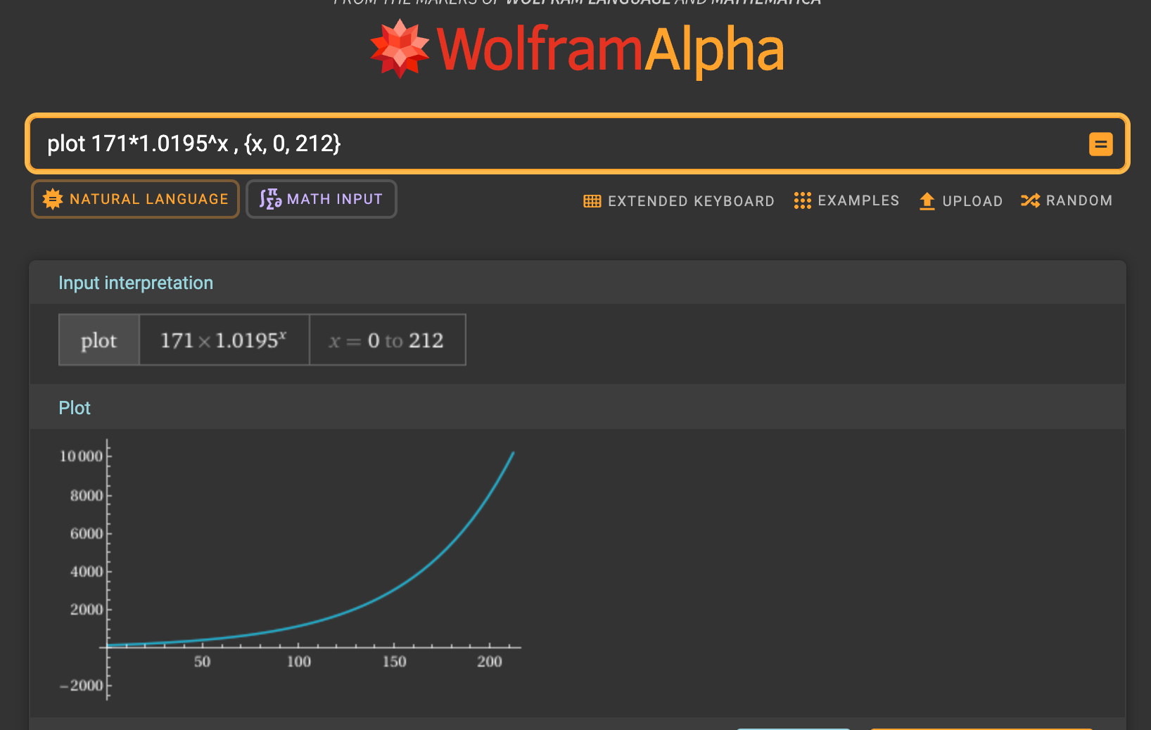1151x730 pixels.
Task: Click the −2000 y-axis label
Action: coord(82,685)
